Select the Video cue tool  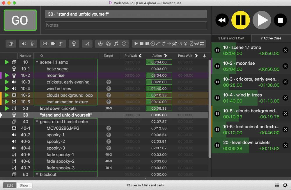tap(45, 44)
